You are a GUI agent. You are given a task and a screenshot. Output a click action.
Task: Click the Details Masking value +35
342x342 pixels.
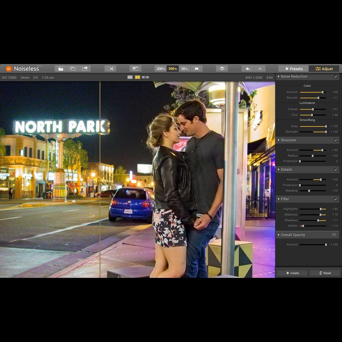pos(335,191)
